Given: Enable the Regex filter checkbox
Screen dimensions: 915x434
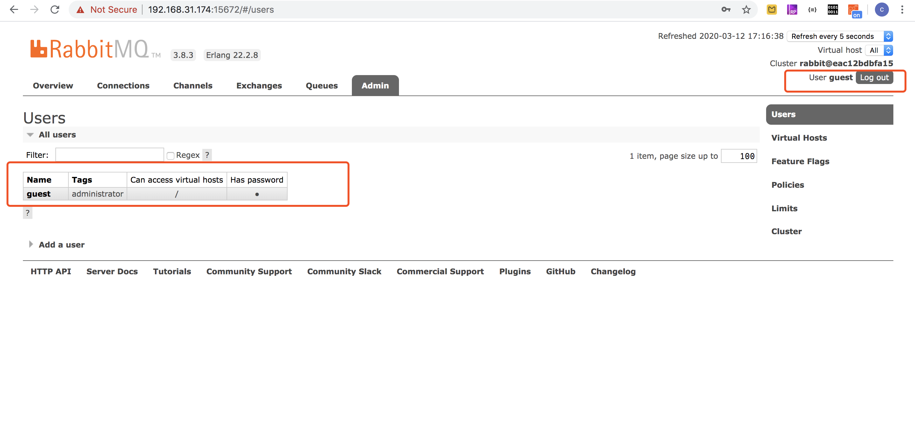Looking at the screenshot, I should coord(171,156).
